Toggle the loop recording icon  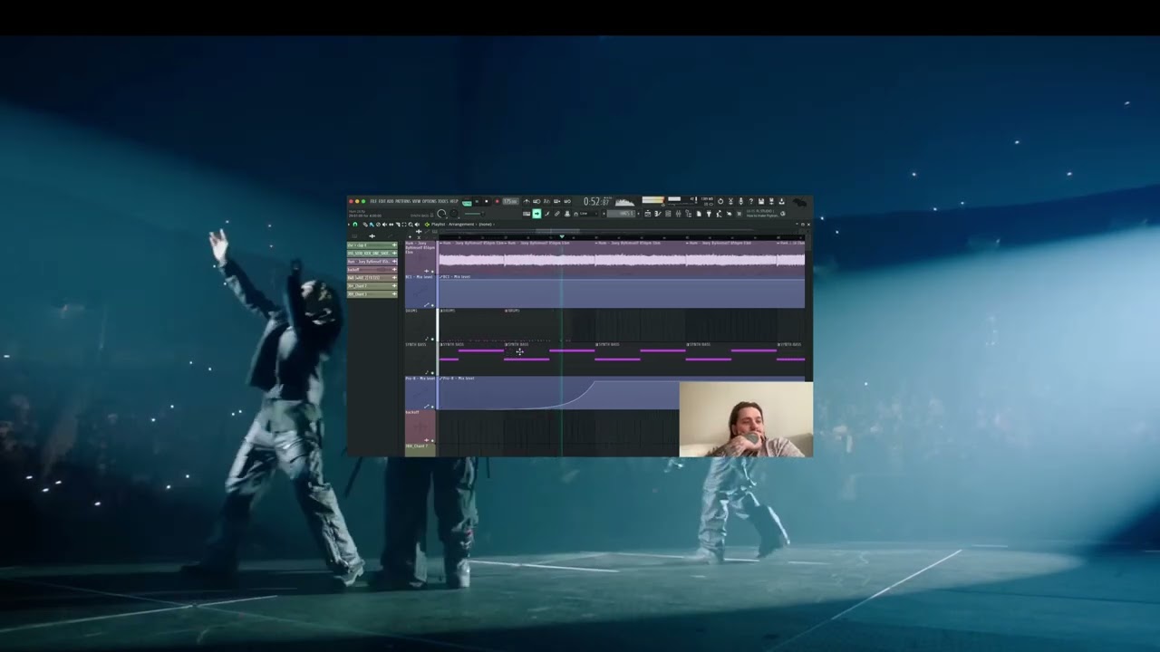click(567, 201)
